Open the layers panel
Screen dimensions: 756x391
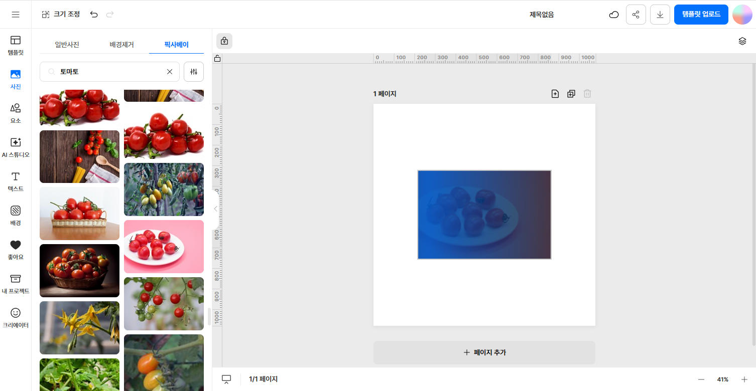coord(742,41)
